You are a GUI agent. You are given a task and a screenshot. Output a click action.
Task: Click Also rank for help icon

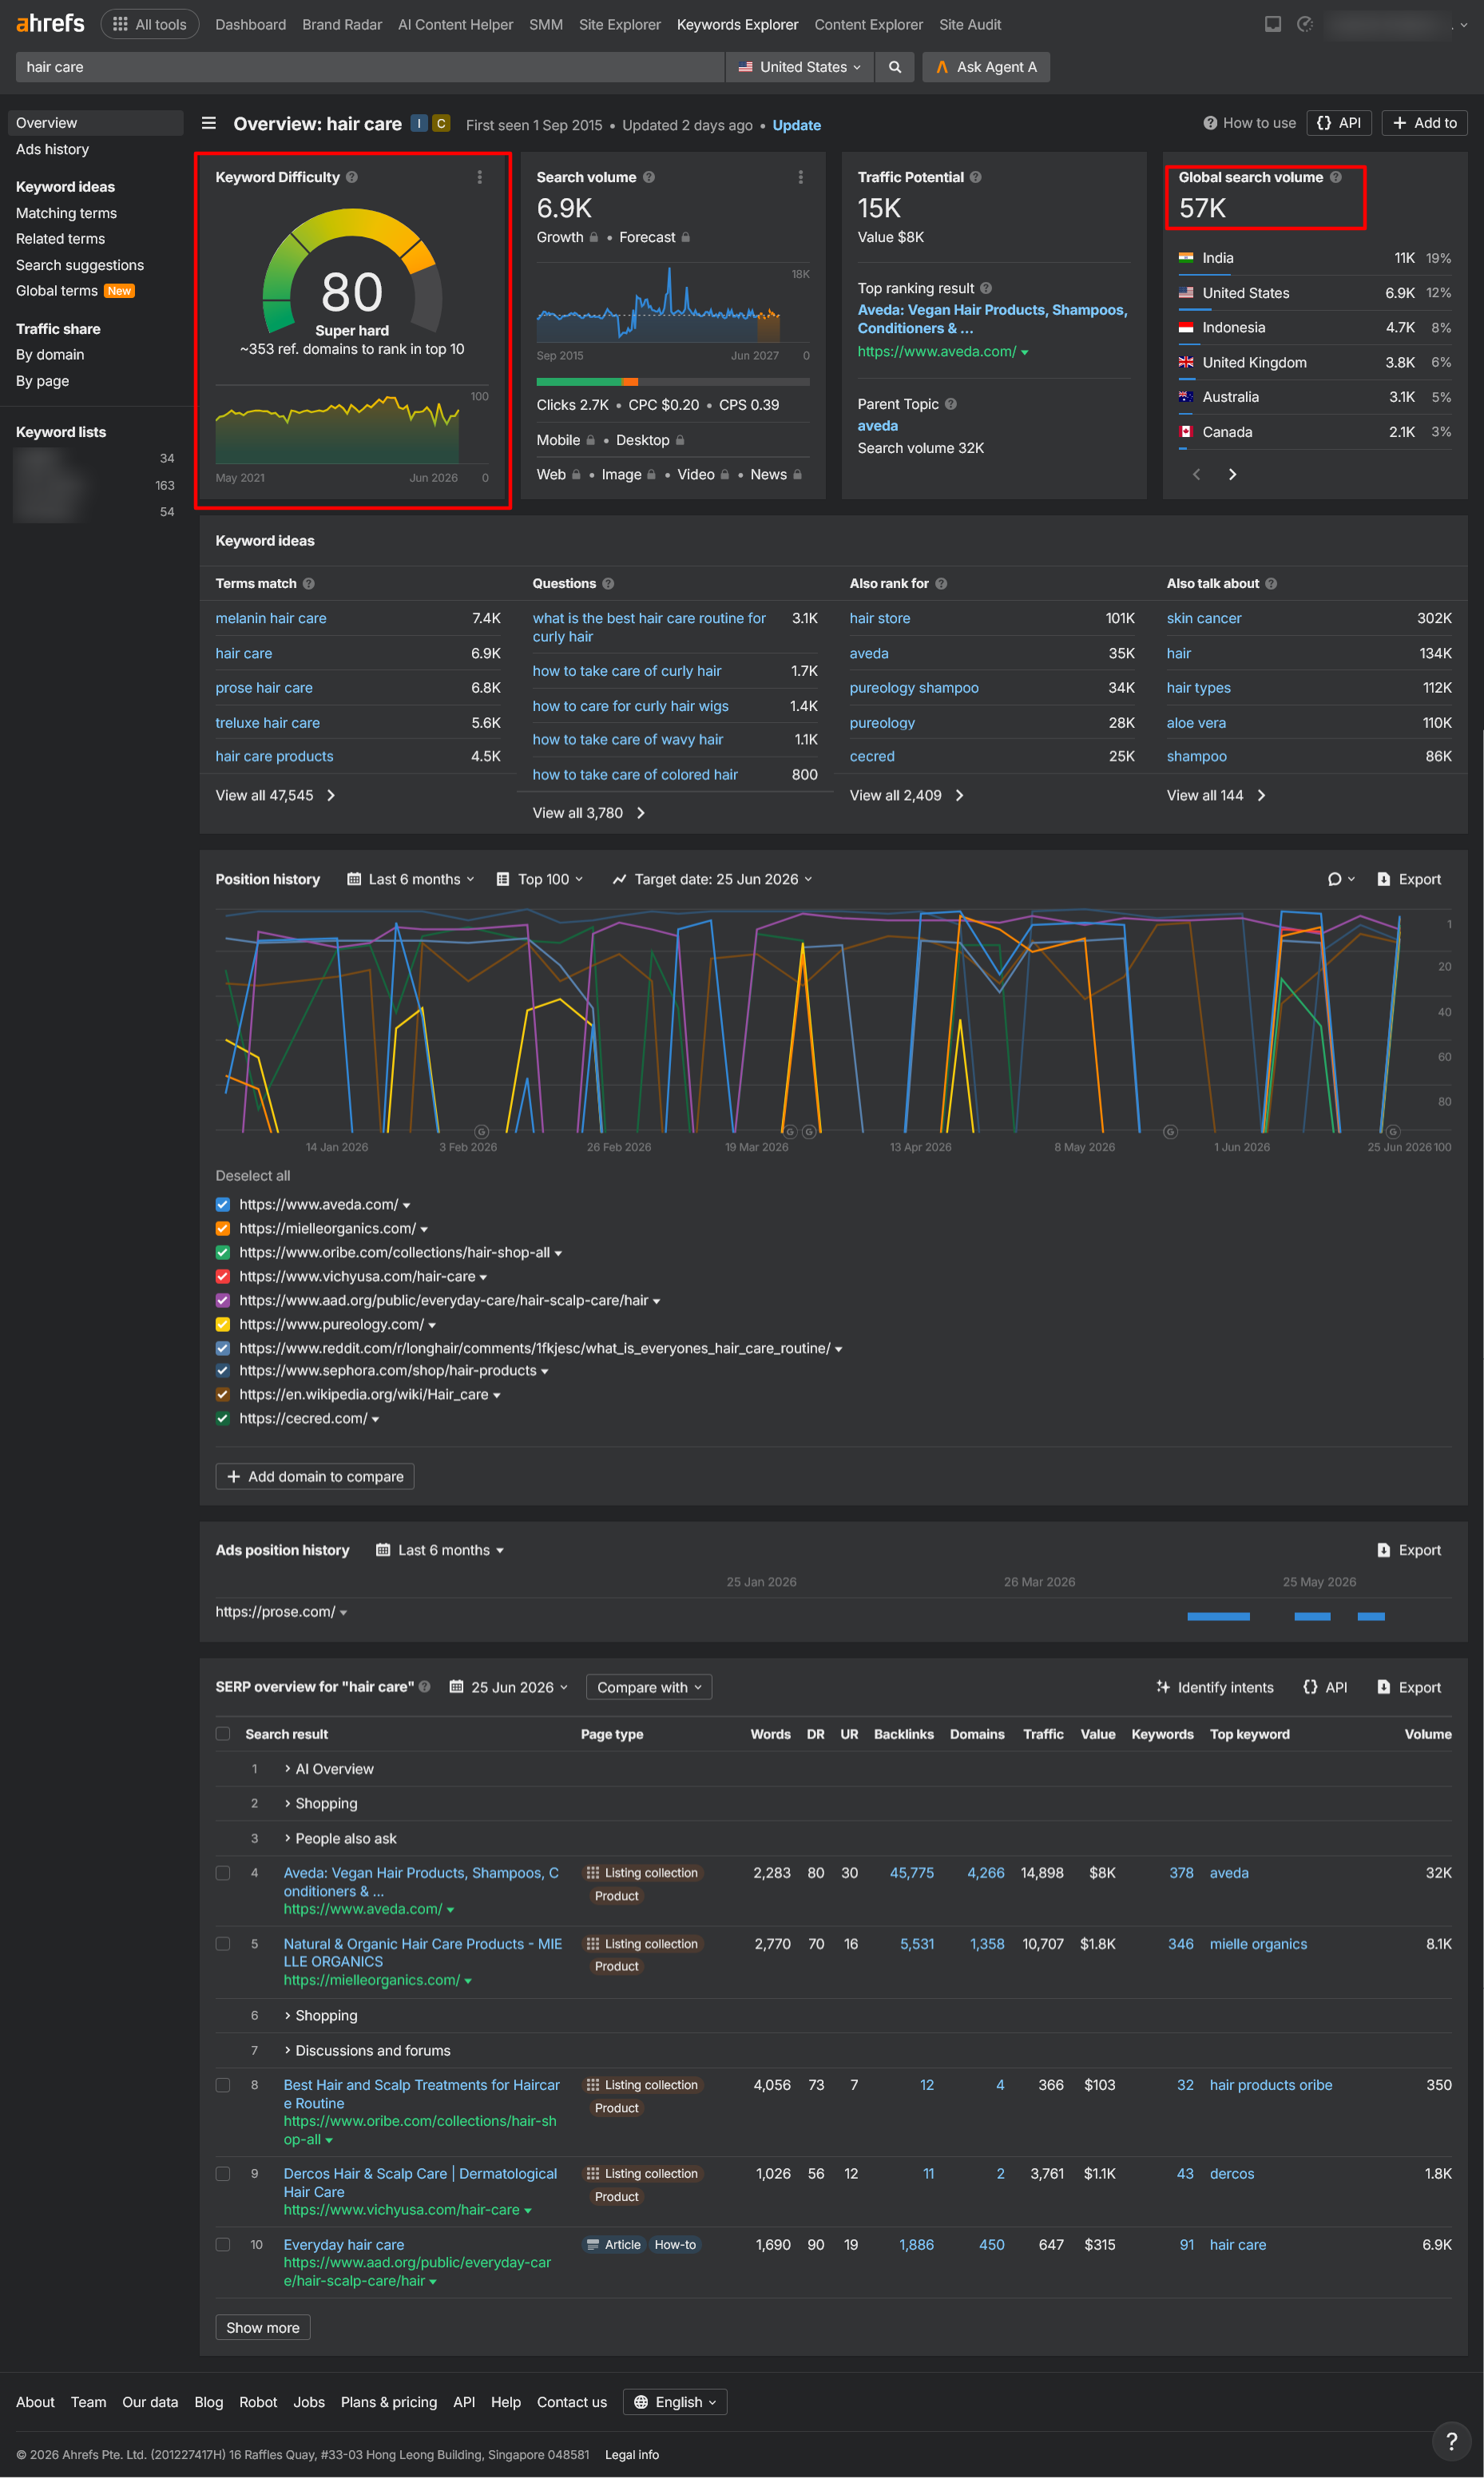click(x=942, y=584)
